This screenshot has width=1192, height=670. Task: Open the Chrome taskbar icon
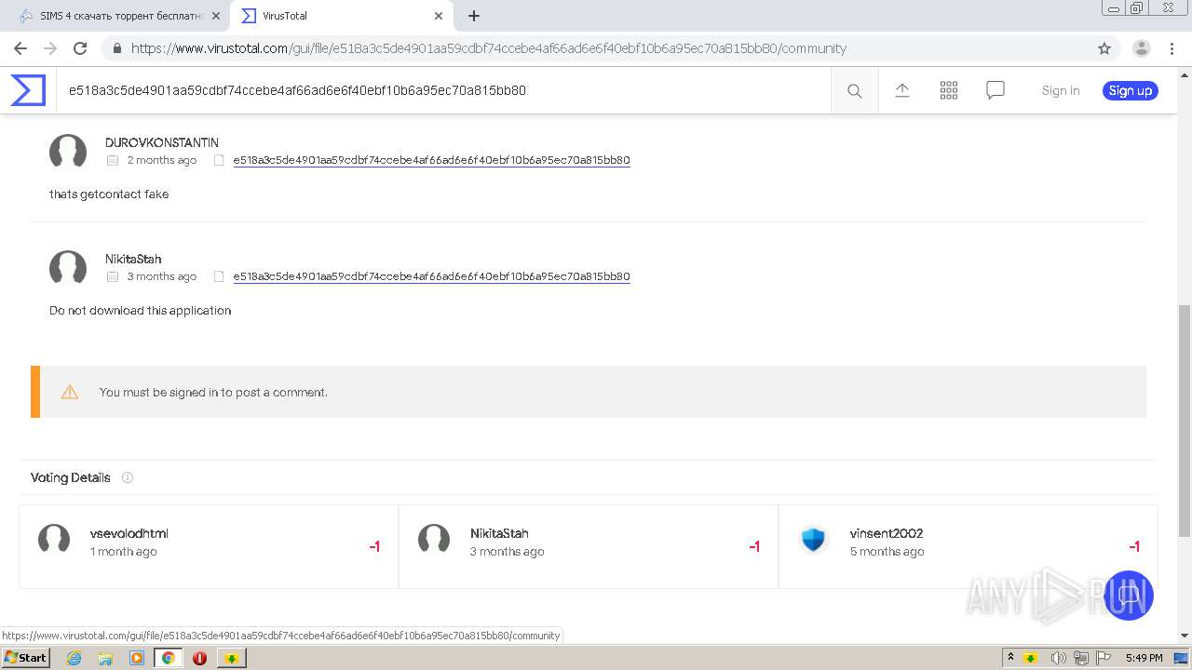tap(168, 658)
